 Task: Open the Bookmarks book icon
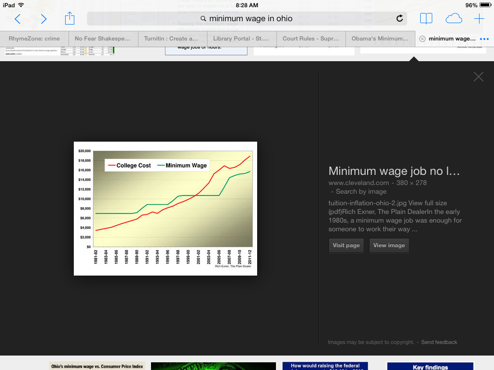pos(426,19)
